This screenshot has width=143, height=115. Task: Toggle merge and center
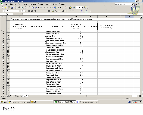(x=49, y=11)
